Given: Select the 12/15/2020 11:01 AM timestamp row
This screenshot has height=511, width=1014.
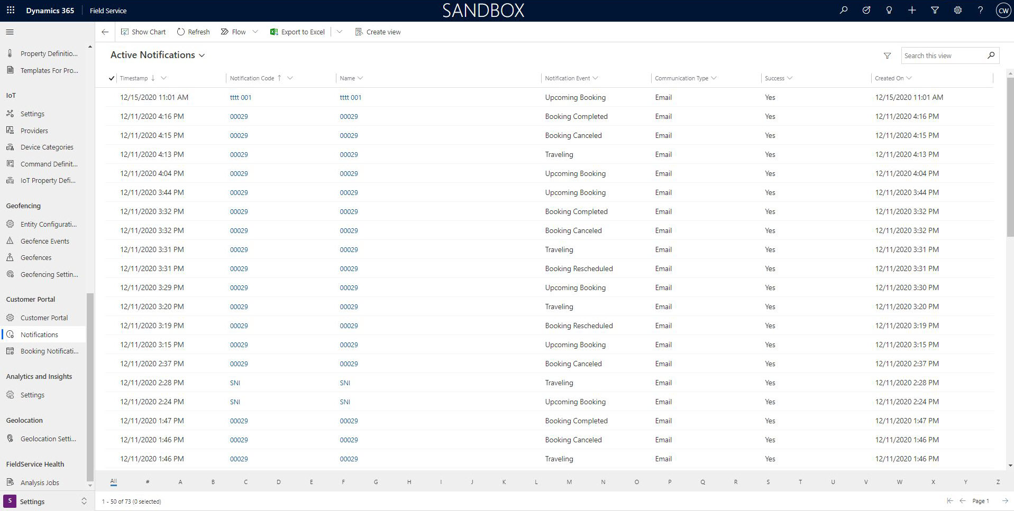Looking at the screenshot, I should tap(154, 98).
